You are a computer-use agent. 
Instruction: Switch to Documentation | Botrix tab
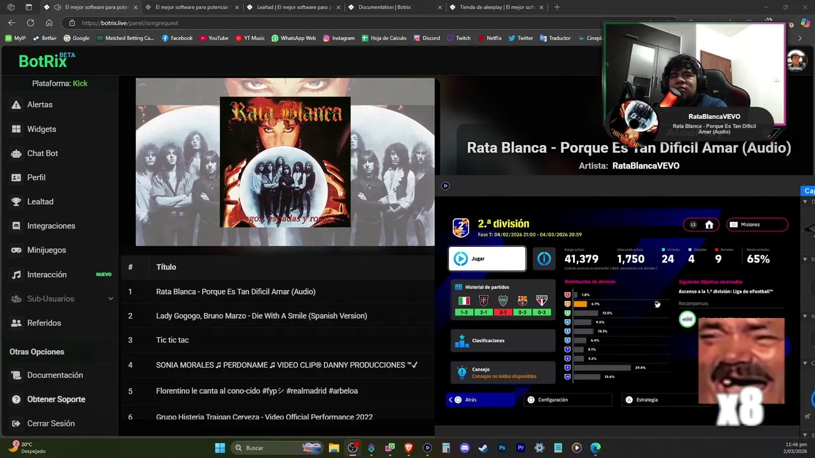(x=396, y=7)
